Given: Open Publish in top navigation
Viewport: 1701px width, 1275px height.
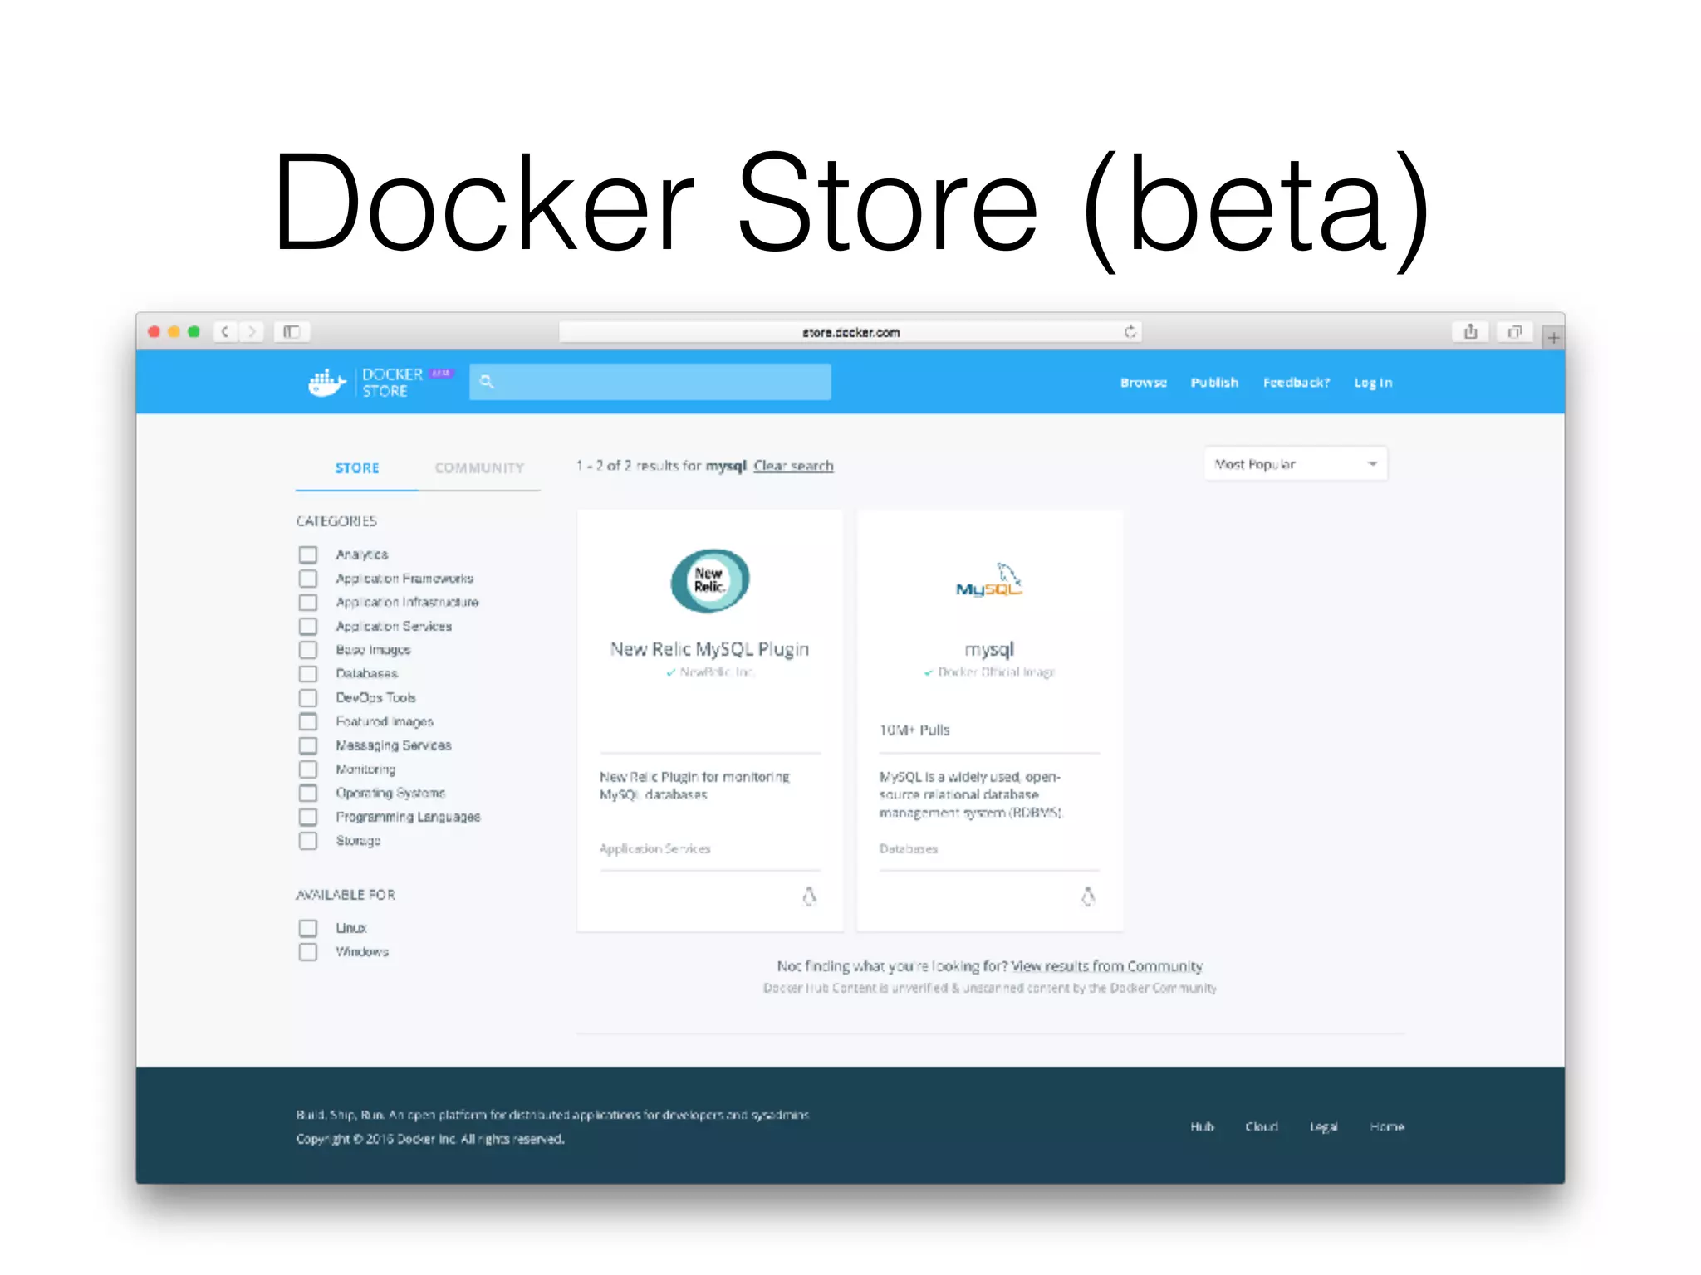Looking at the screenshot, I should point(1214,383).
